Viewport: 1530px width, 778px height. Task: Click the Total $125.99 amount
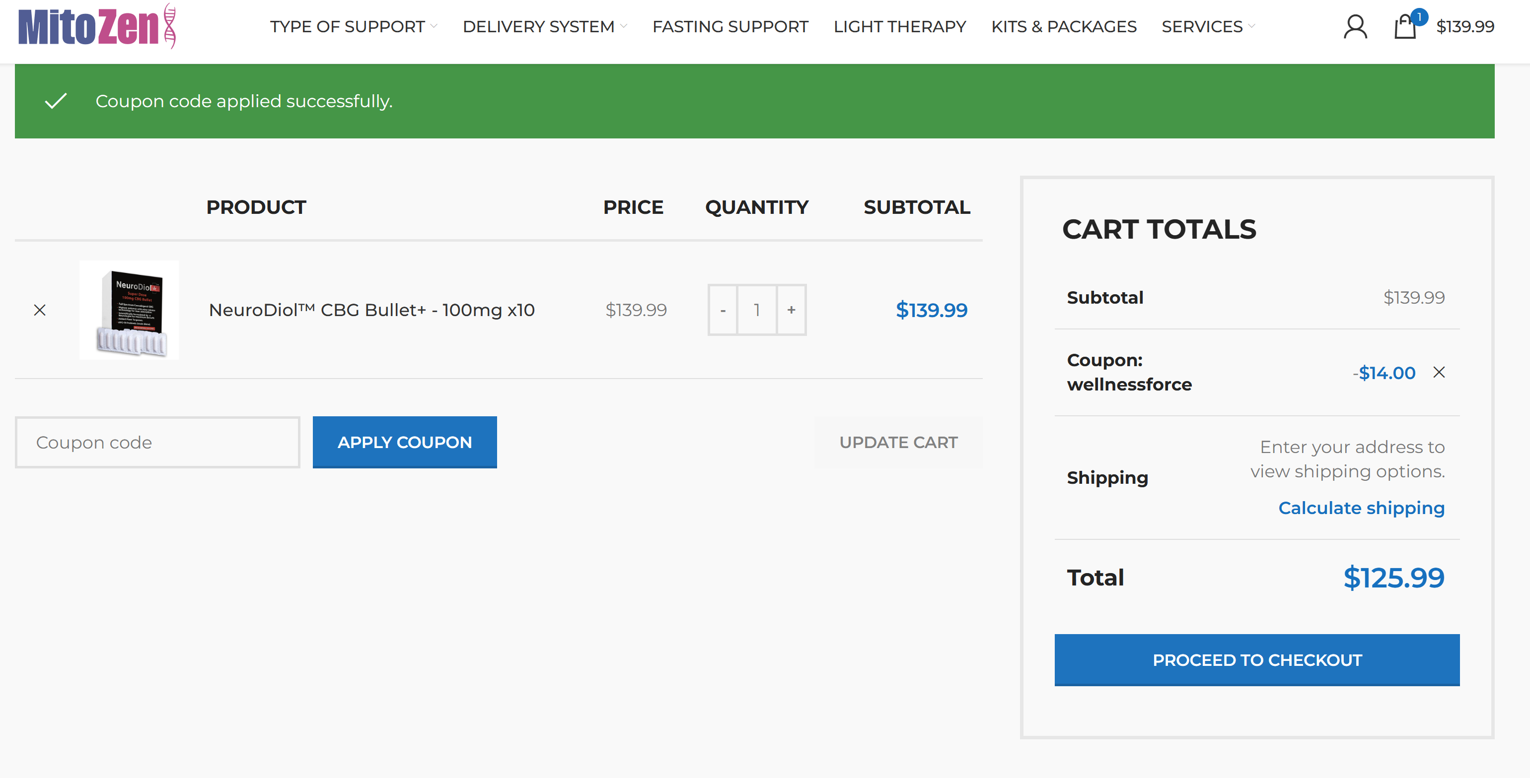1393,578
